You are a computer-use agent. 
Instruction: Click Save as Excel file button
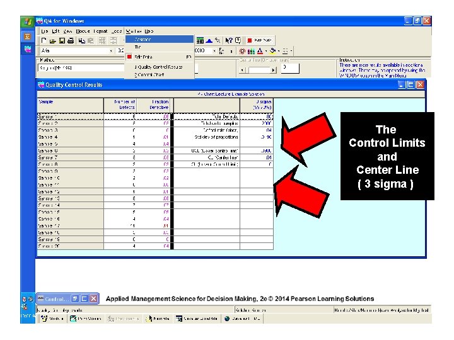coord(196,319)
